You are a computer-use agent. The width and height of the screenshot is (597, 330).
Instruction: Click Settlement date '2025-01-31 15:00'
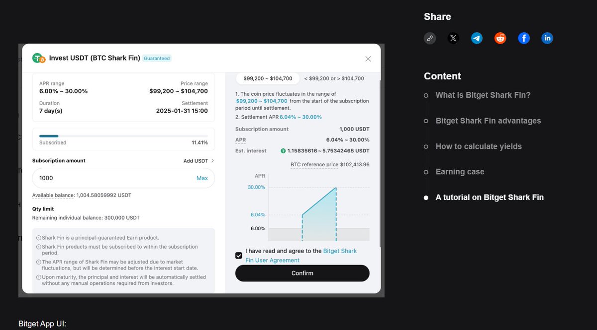[x=182, y=111]
